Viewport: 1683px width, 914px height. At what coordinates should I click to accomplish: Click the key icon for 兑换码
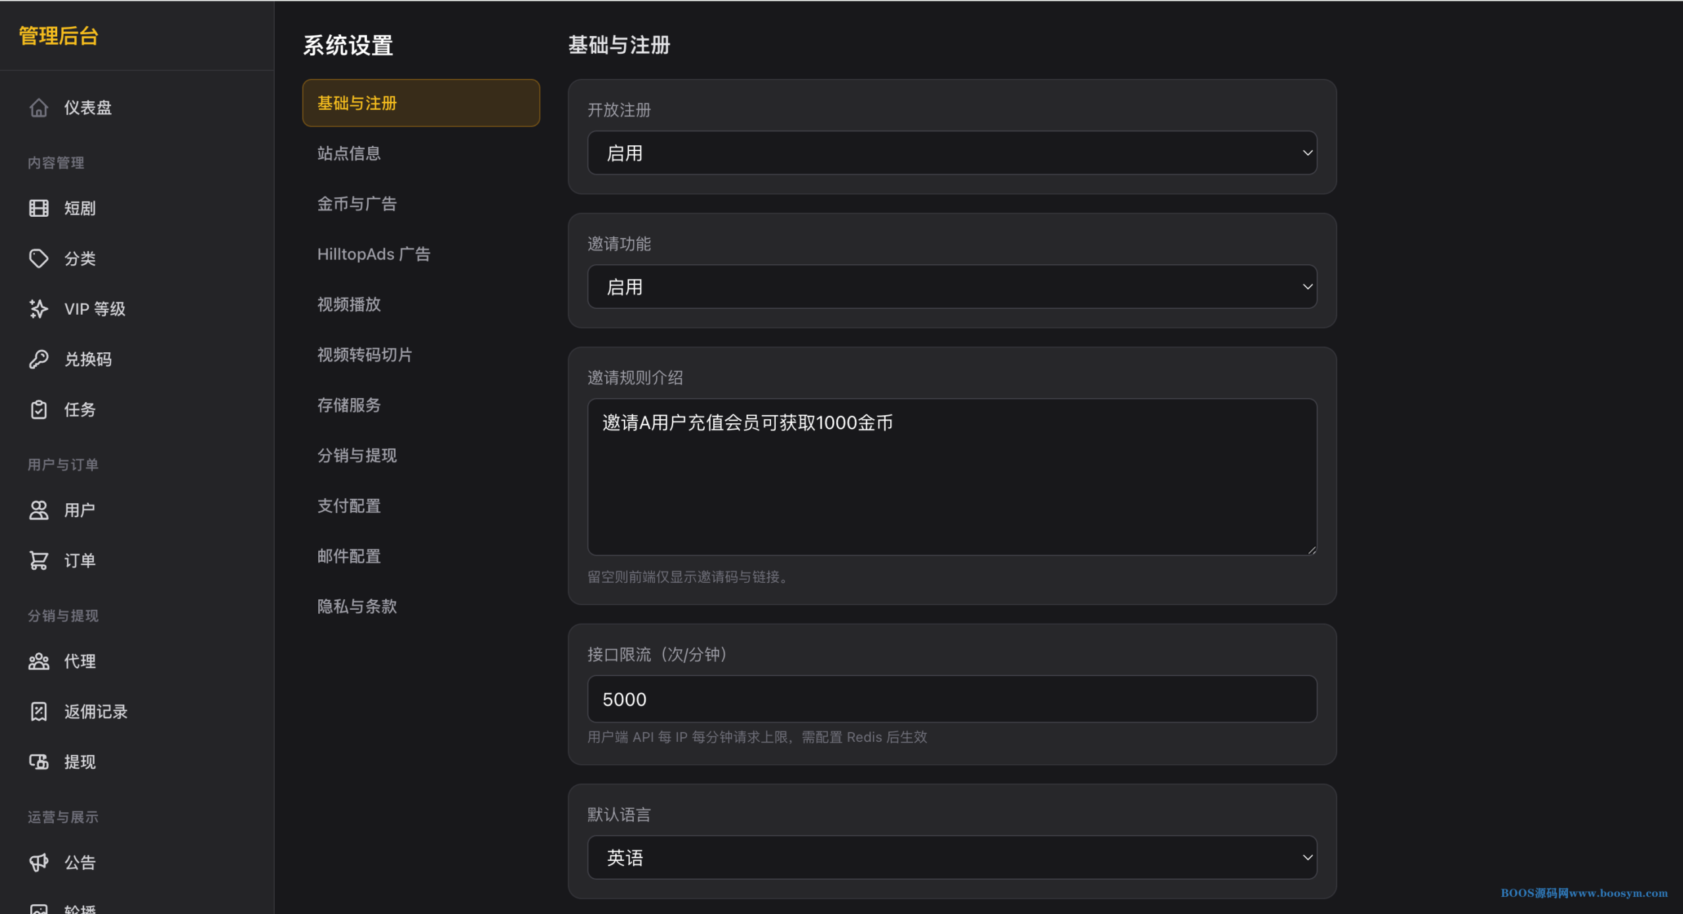39,359
